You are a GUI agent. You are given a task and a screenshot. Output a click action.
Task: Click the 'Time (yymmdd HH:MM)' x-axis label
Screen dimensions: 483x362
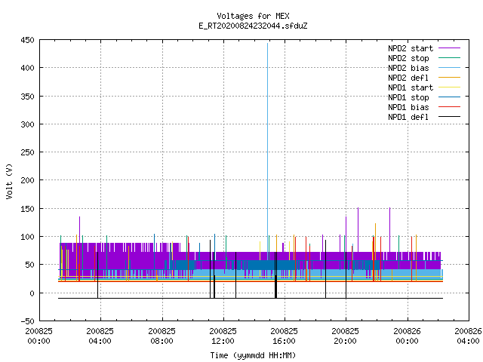click(x=253, y=355)
